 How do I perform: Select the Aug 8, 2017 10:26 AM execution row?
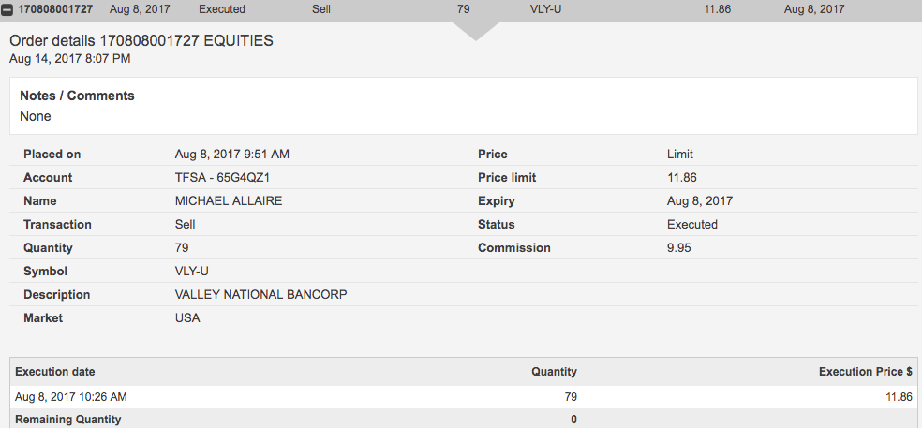pos(71,397)
